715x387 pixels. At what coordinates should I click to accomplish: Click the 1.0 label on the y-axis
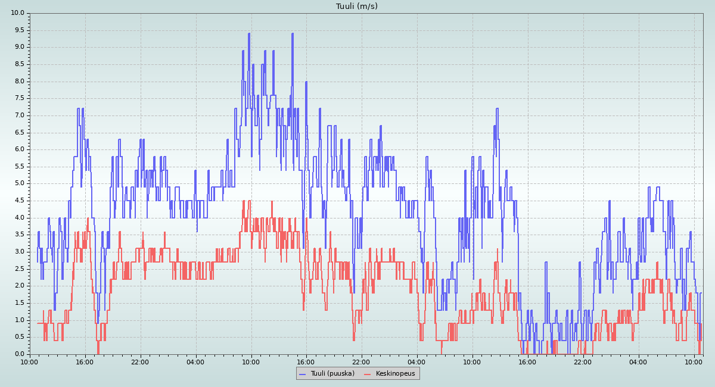tap(19, 320)
